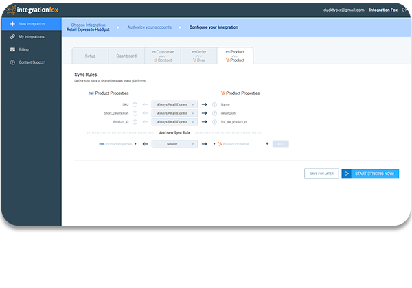Click the card icon beside Billing
The width and height of the screenshot is (412, 288).
(x=12, y=49)
